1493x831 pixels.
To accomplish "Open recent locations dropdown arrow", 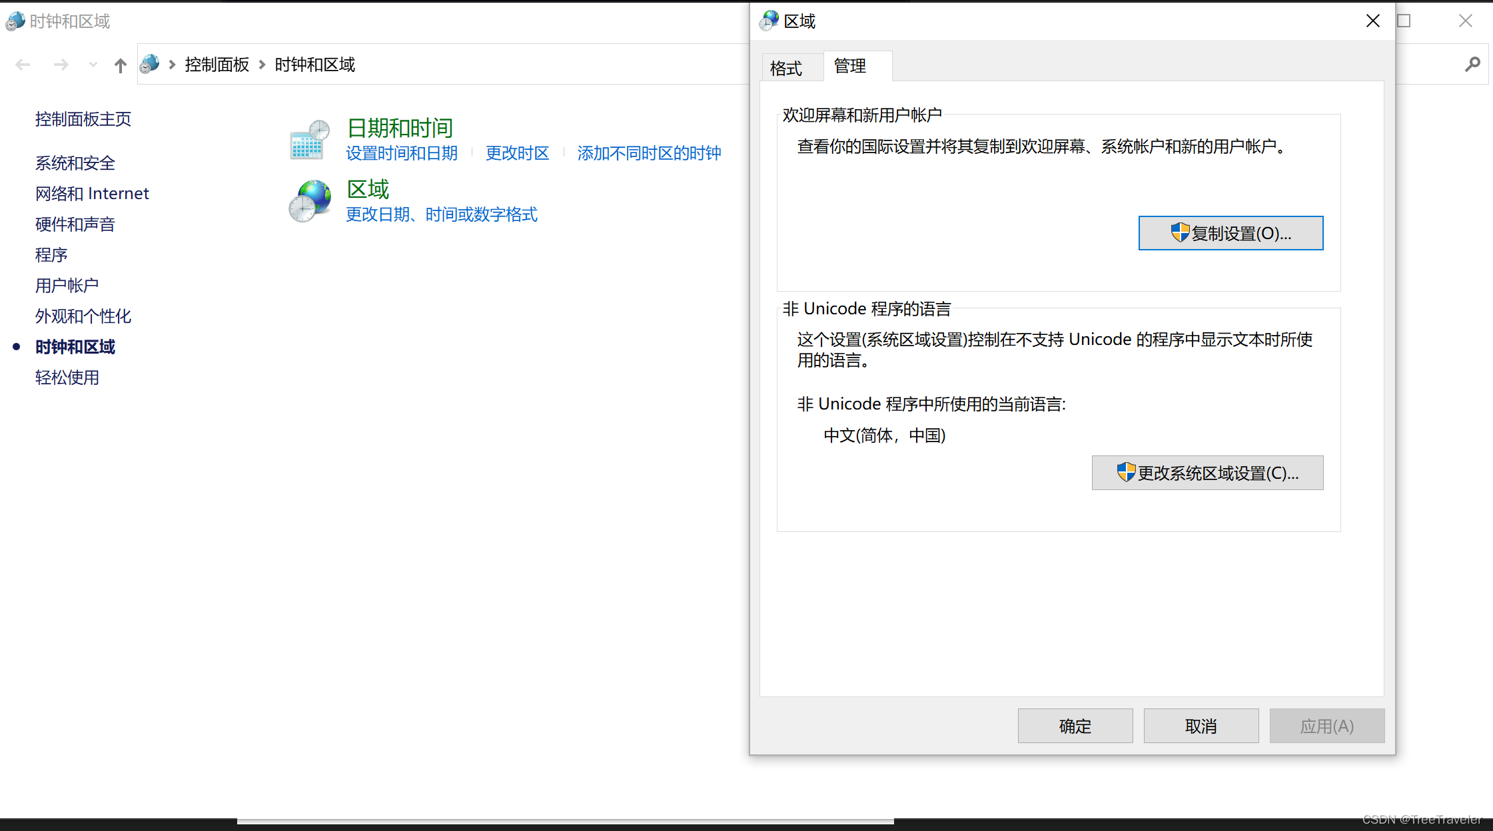I will (x=93, y=65).
